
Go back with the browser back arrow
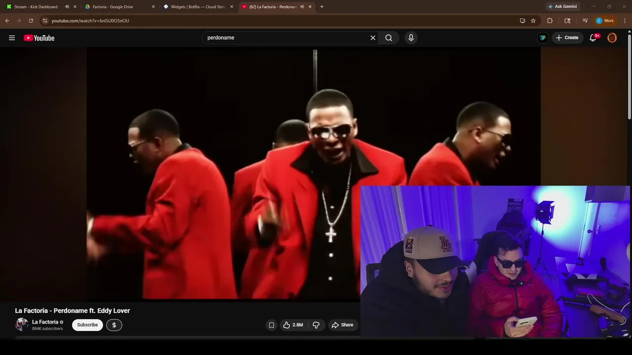click(x=7, y=21)
